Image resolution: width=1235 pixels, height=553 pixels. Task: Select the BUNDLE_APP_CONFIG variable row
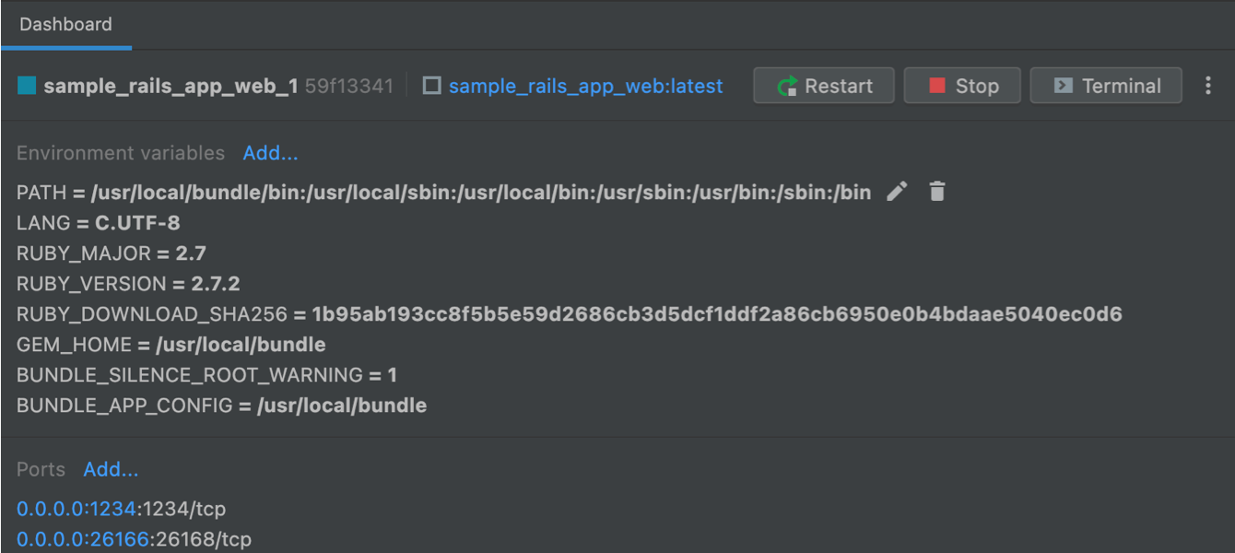221,406
